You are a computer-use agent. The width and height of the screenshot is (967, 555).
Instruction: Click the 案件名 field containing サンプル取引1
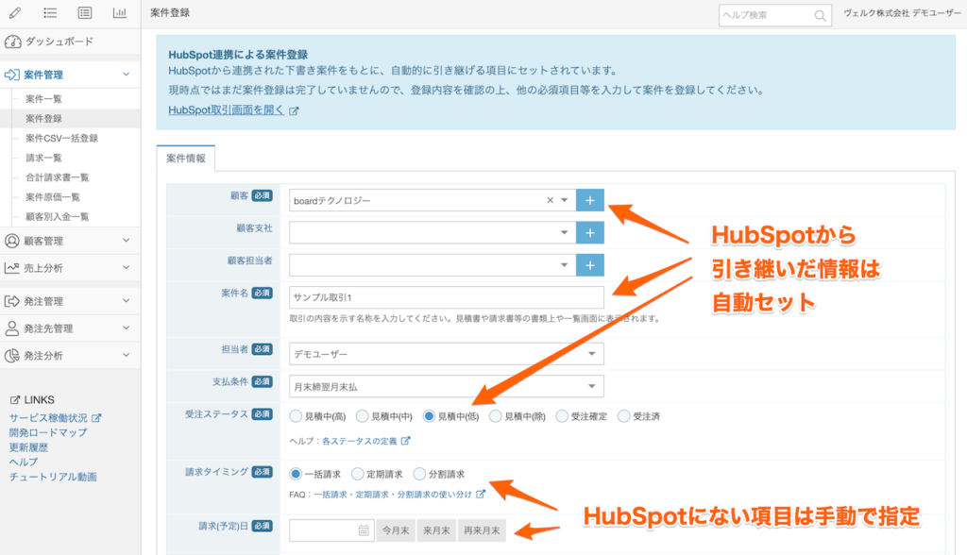coord(447,297)
